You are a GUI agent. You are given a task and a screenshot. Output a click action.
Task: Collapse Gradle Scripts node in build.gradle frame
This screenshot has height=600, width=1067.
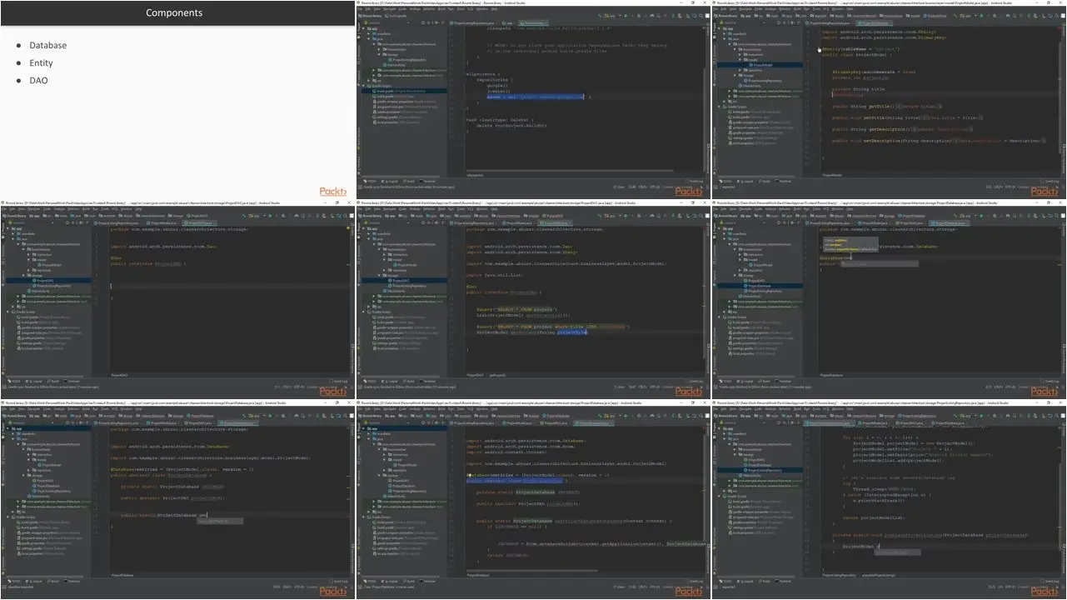tap(363, 86)
